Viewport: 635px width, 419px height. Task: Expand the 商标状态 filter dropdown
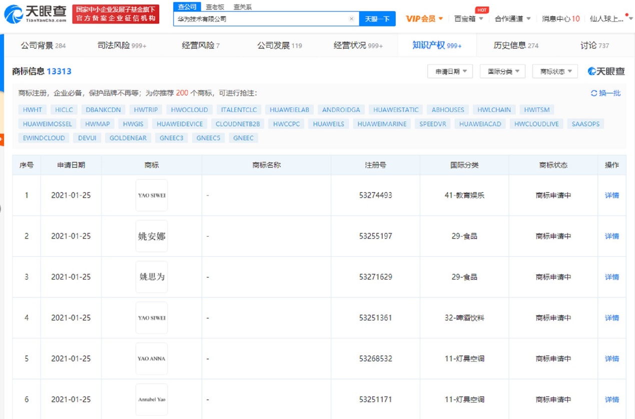click(555, 71)
